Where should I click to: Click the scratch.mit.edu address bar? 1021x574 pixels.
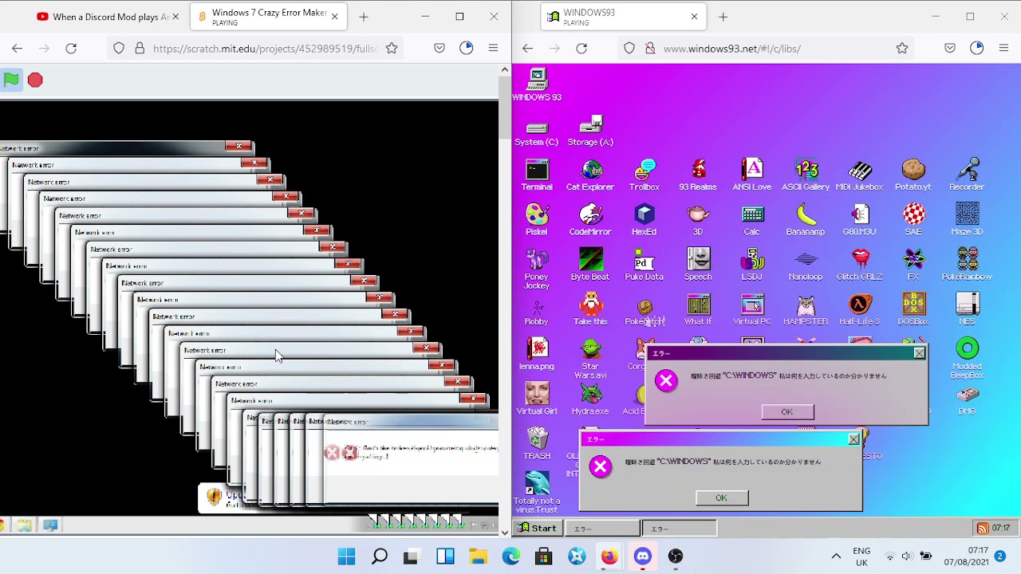pyautogui.click(x=265, y=49)
